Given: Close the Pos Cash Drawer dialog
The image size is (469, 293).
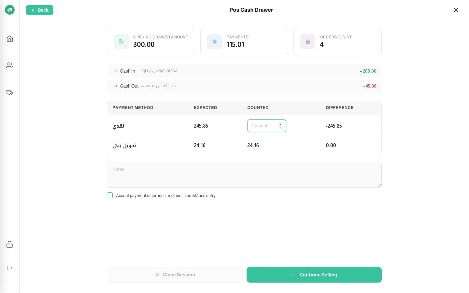Looking at the screenshot, I should (x=456, y=10).
